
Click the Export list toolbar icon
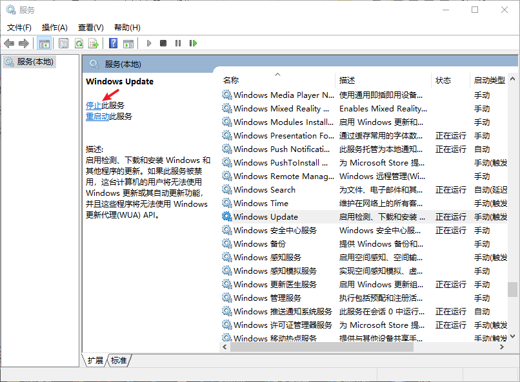pos(94,43)
